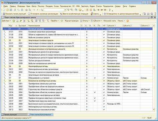Click the orange help icon after Печать
The image size is (158, 121).
[x=128, y=21]
